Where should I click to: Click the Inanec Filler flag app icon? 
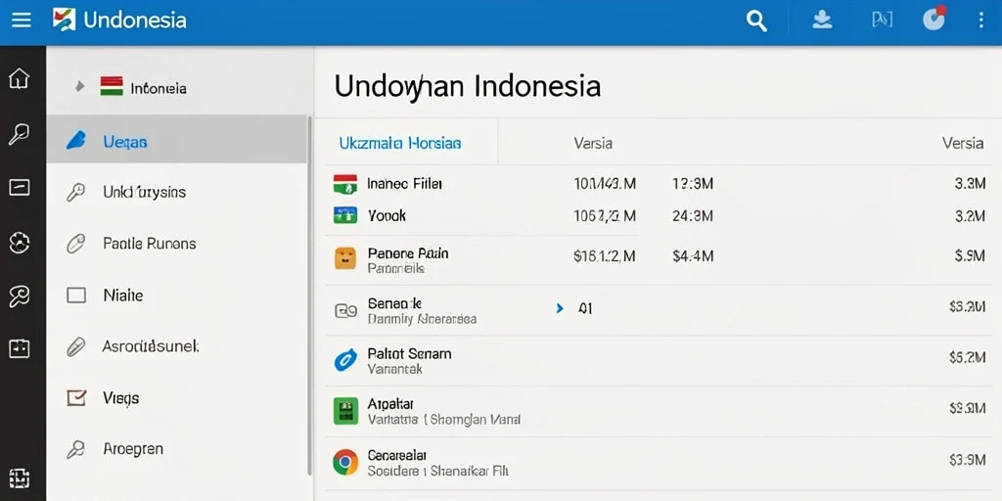pyautogui.click(x=345, y=185)
